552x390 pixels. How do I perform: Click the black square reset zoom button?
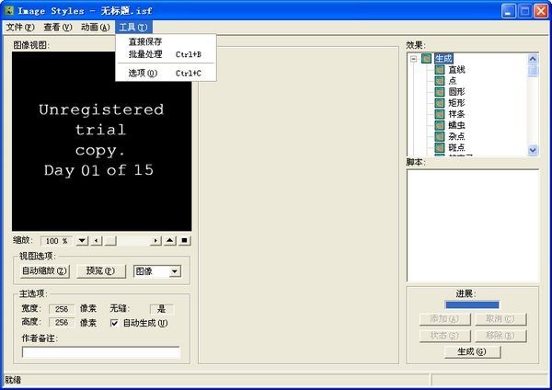[184, 241]
